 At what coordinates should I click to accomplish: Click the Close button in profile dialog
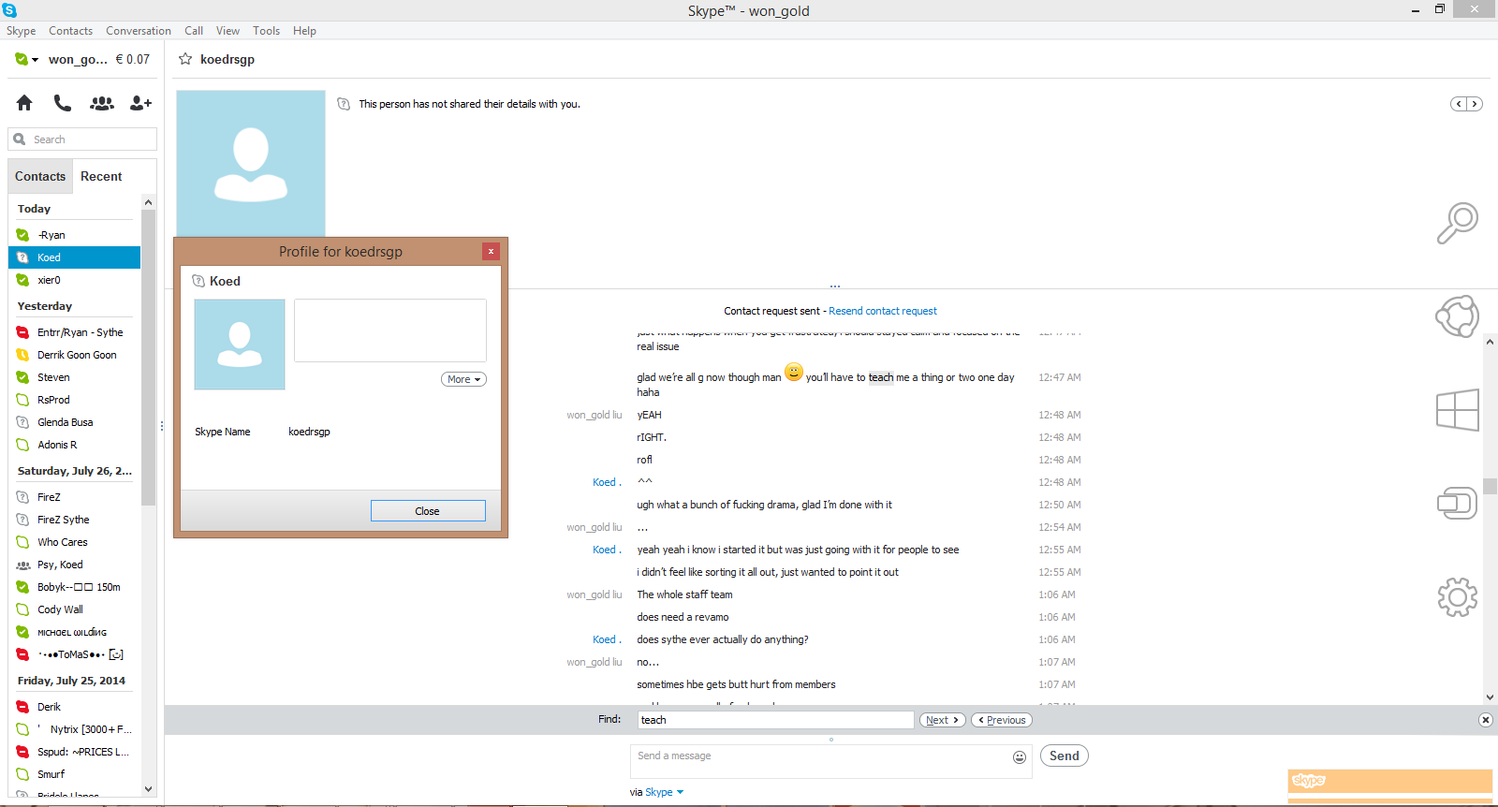428,511
